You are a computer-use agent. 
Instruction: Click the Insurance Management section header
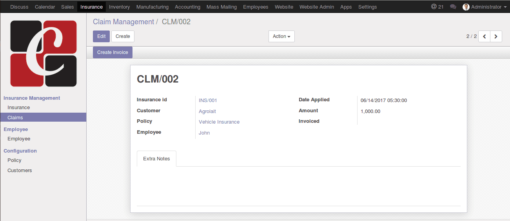pyautogui.click(x=32, y=98)
